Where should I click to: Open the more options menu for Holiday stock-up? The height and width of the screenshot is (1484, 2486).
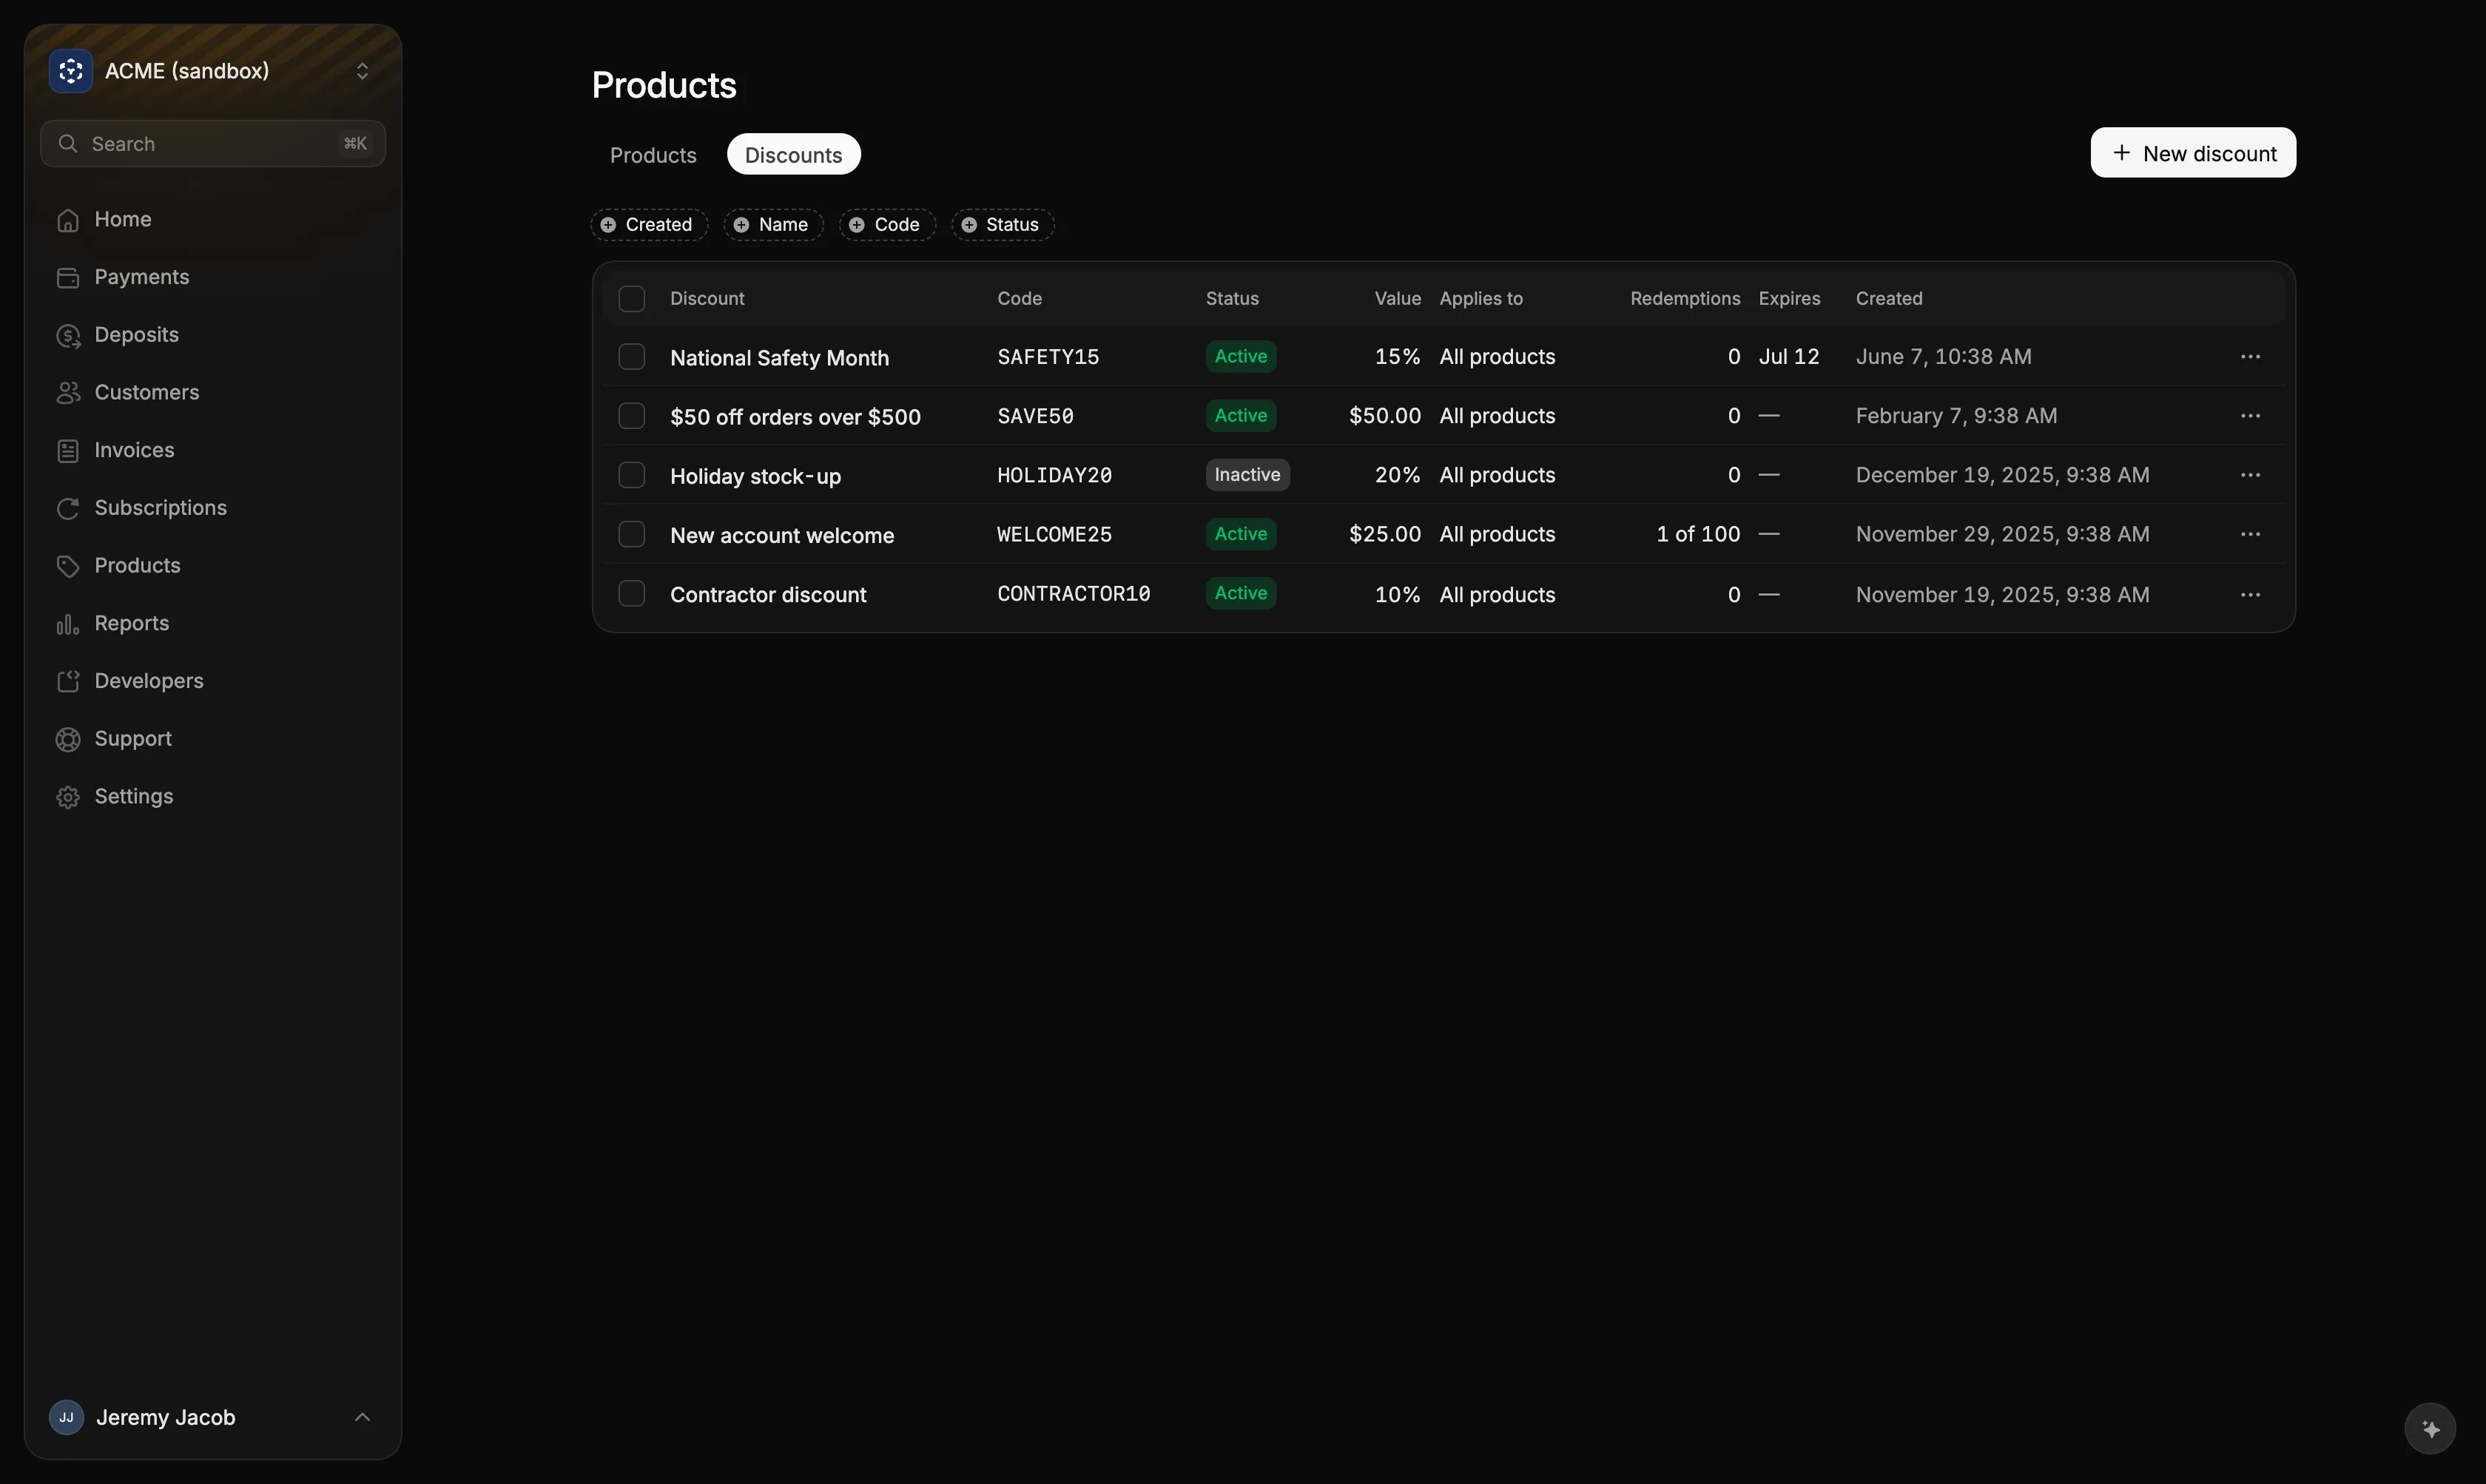[2250, 475]
